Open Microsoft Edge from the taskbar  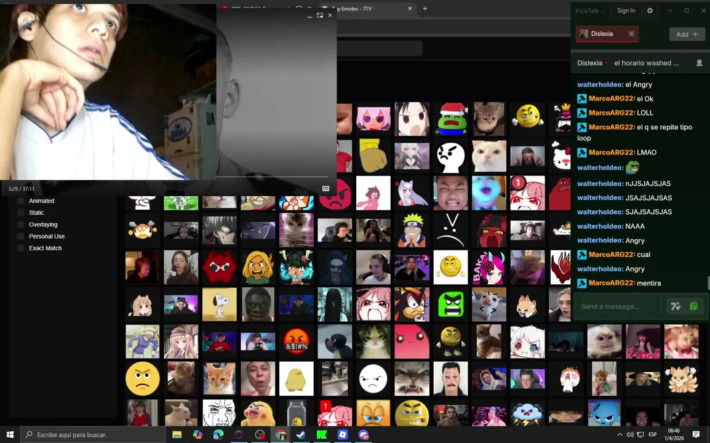tap(218, 434)
